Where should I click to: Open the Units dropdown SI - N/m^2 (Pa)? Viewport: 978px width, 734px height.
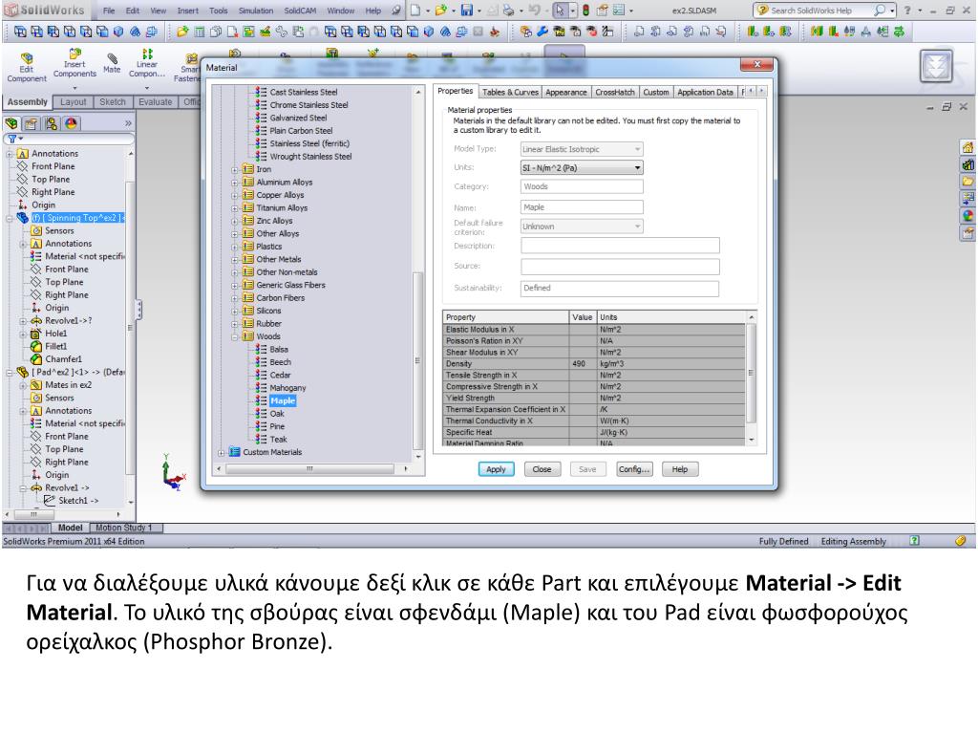(x=582, y=168)
